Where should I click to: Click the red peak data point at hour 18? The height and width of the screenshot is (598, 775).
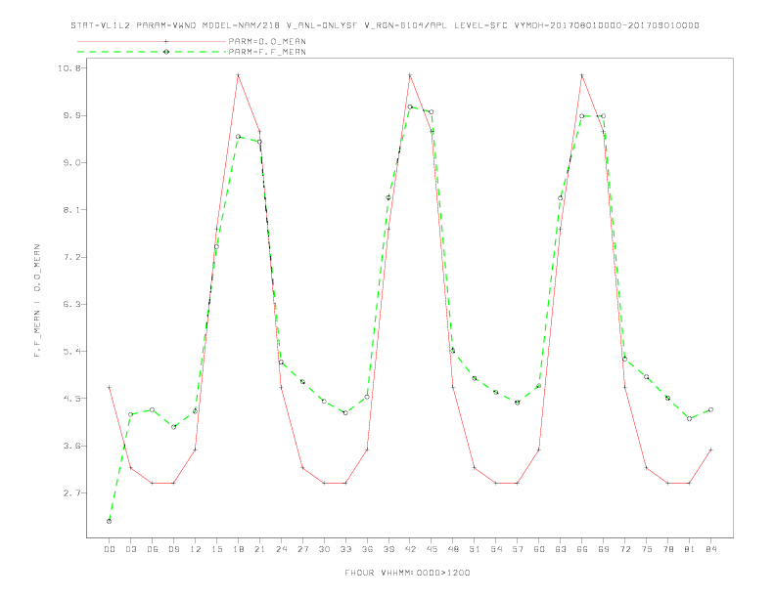point(238,75)
